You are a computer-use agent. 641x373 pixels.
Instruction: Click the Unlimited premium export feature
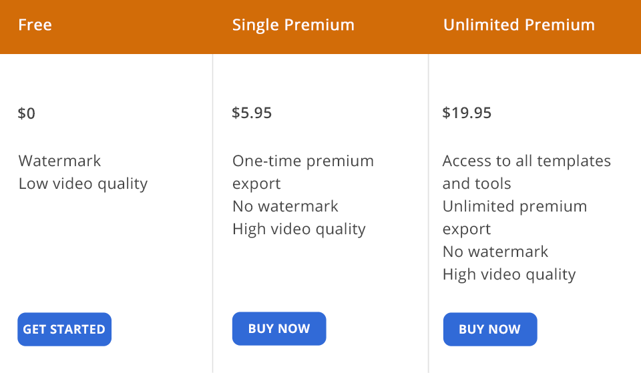(514, 217)
